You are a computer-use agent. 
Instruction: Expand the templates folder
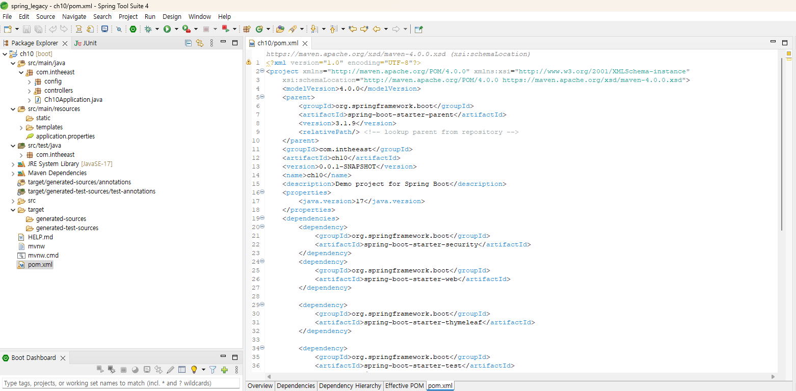(21, 127)
